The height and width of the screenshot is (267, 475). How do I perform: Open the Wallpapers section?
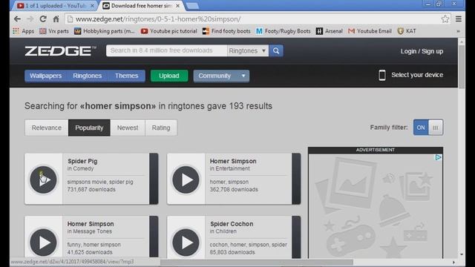[46, 76]
